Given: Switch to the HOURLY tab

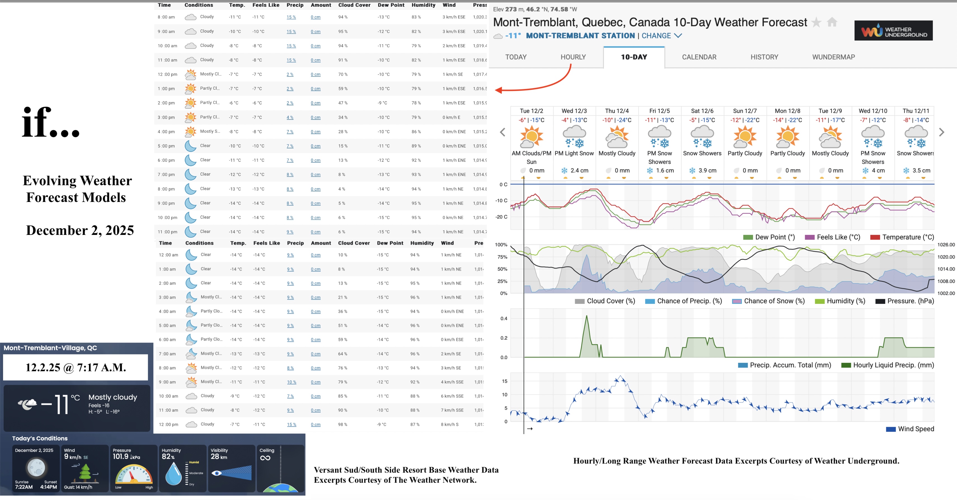Looking at the screenshot, I should point(573,57).
